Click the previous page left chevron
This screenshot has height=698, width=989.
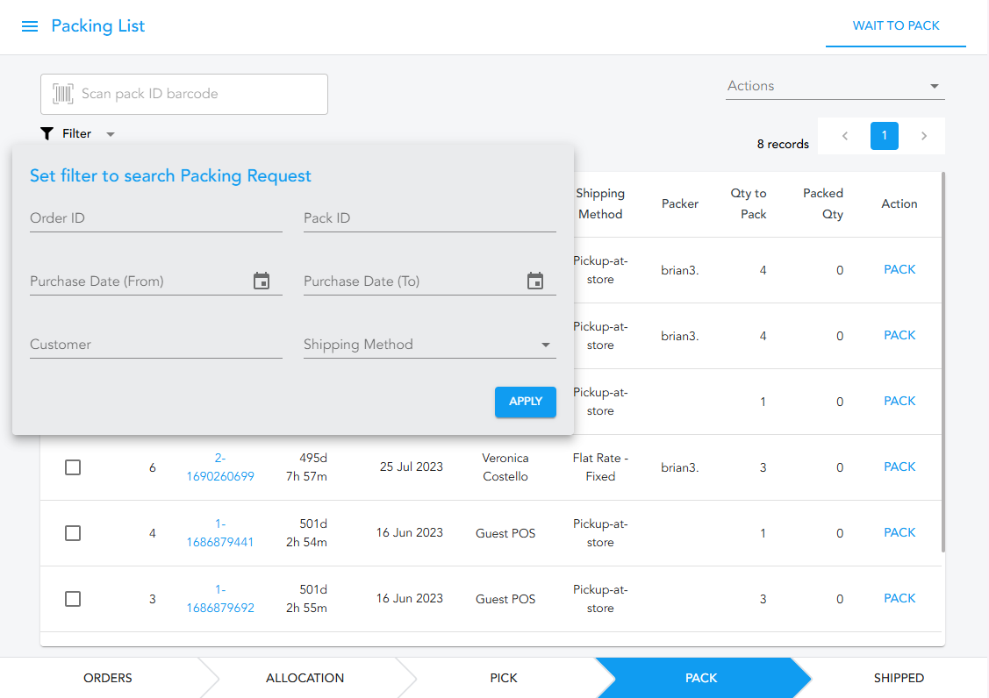pos(844,136)
